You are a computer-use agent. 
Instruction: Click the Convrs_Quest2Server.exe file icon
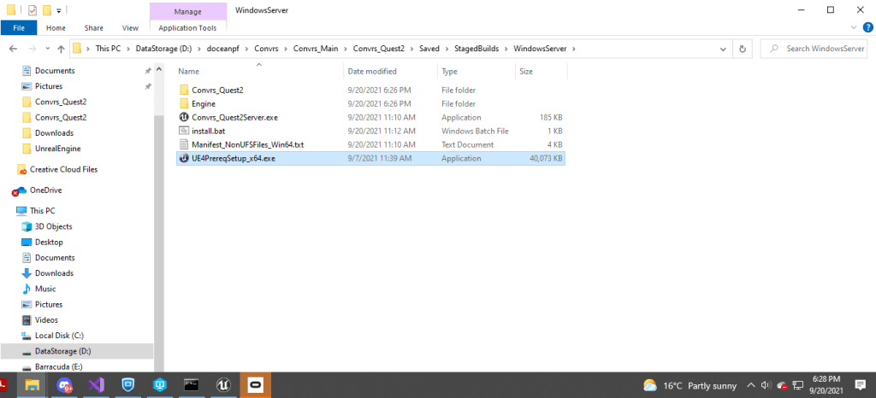pyautogui.click(x=184, y=117)
